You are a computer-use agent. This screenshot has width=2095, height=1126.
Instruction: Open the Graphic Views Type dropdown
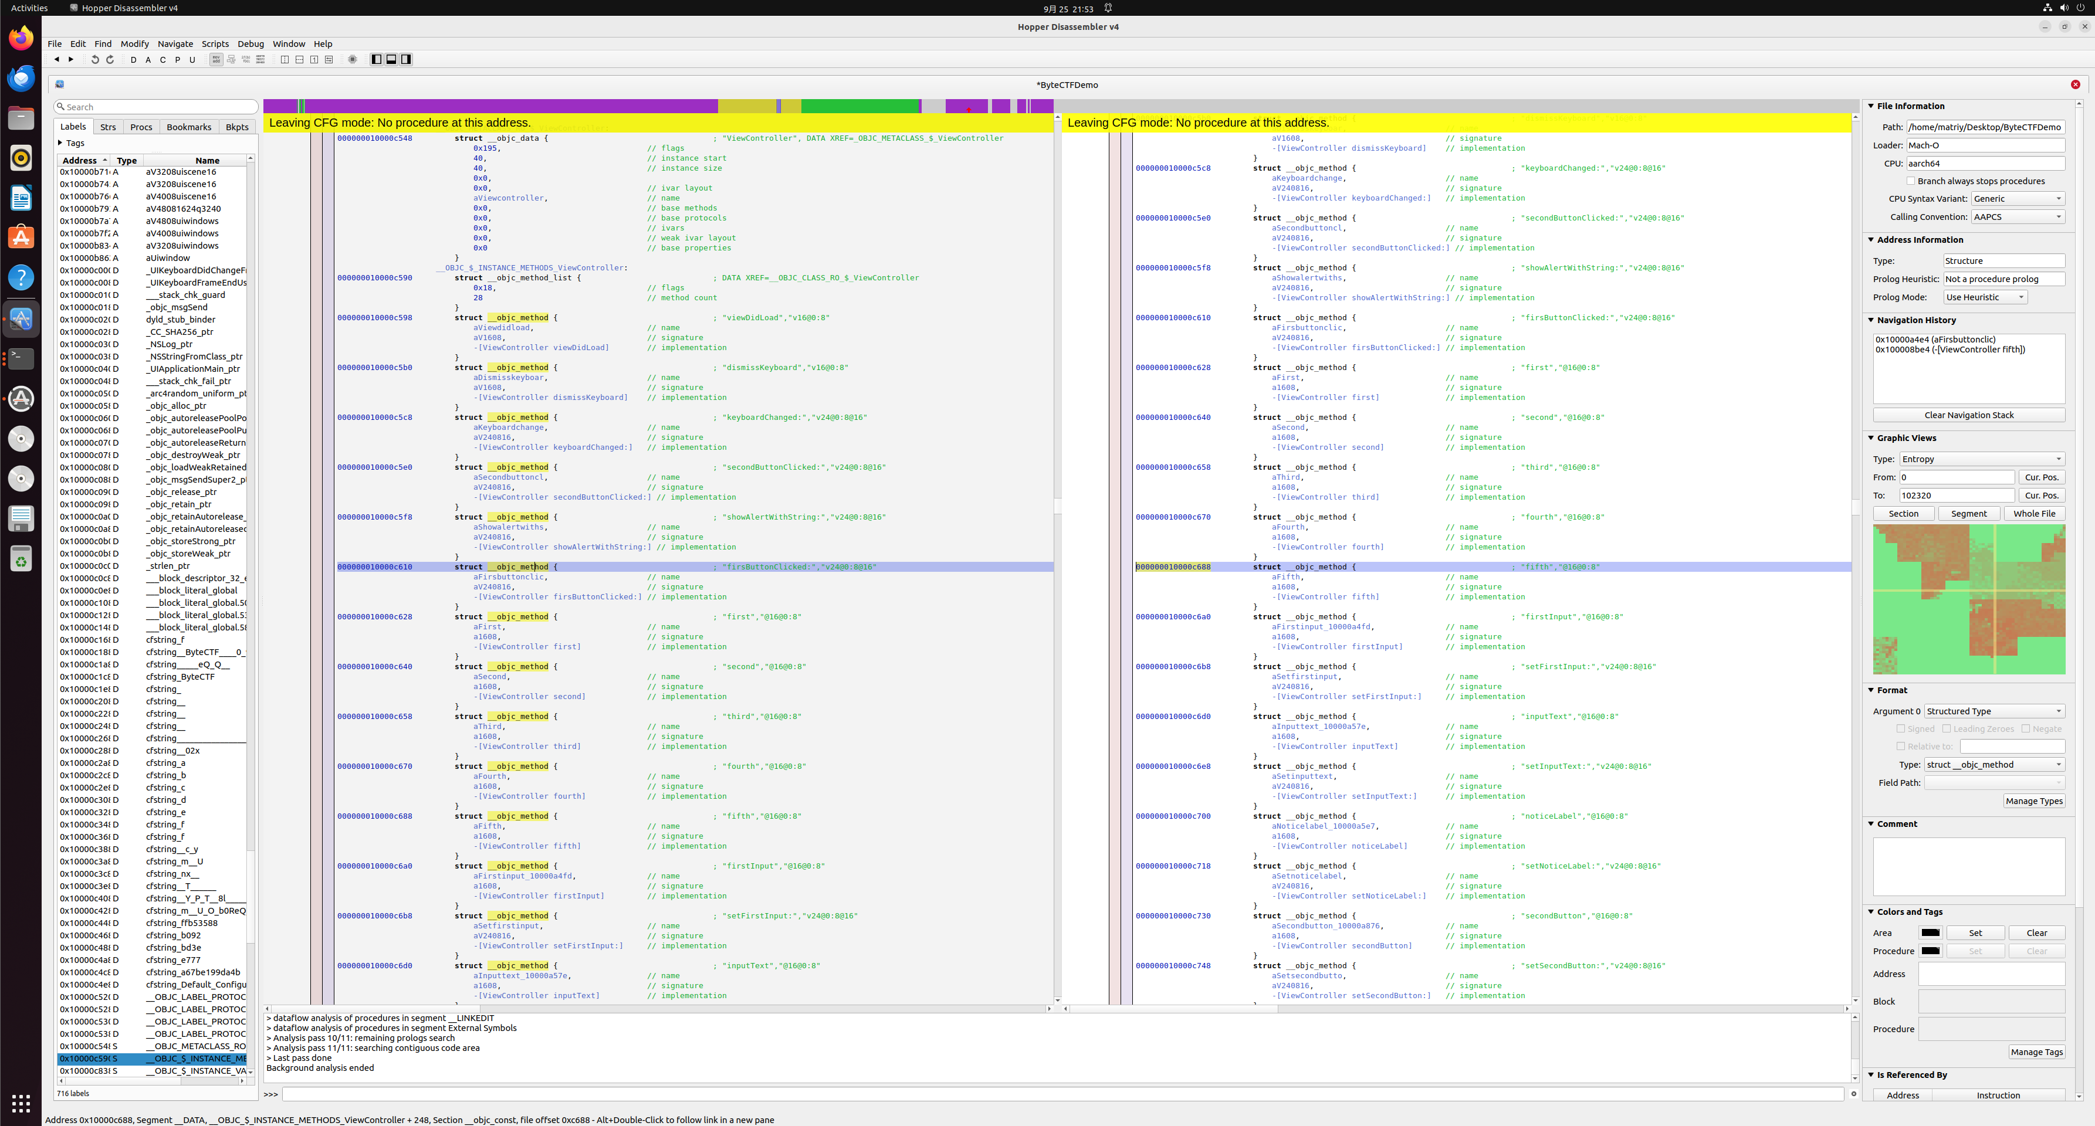point(1981,459)
